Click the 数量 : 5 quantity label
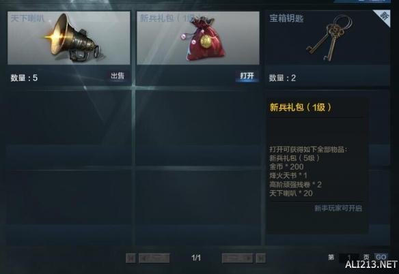Screen dimensions: 399x274 [24, 78]
